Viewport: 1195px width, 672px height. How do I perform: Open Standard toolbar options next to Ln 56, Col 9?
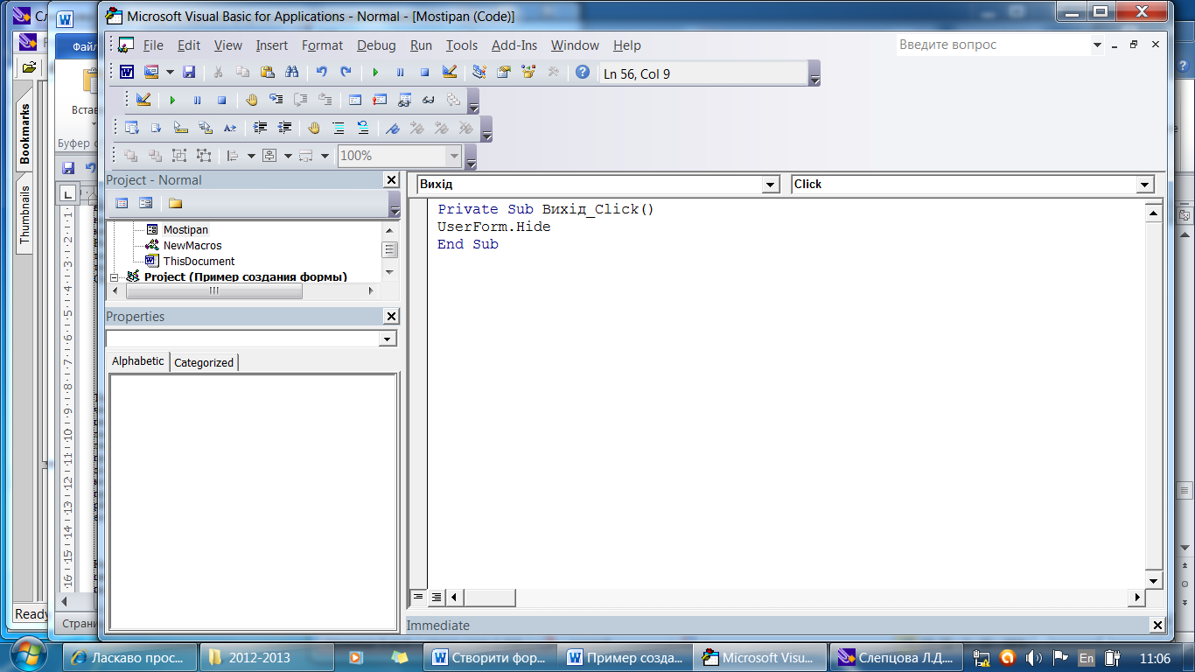point(814,73)
